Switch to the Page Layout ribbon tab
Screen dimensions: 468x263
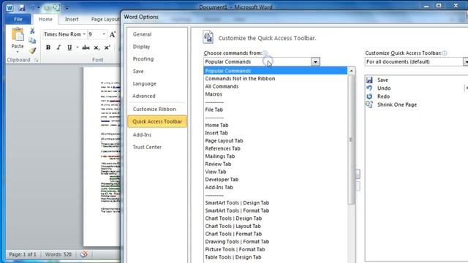tap(105, 20)
